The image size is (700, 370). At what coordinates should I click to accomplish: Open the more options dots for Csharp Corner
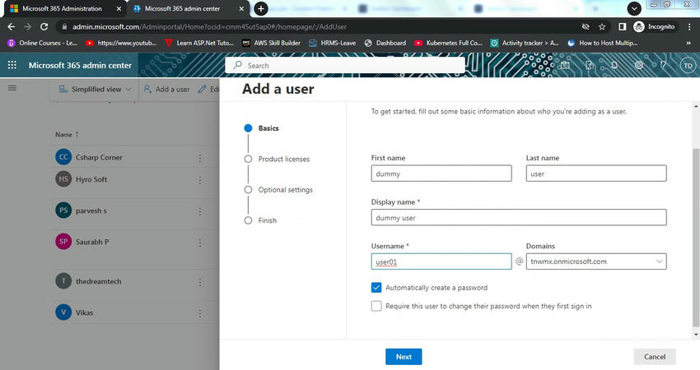tap(199, 157)
